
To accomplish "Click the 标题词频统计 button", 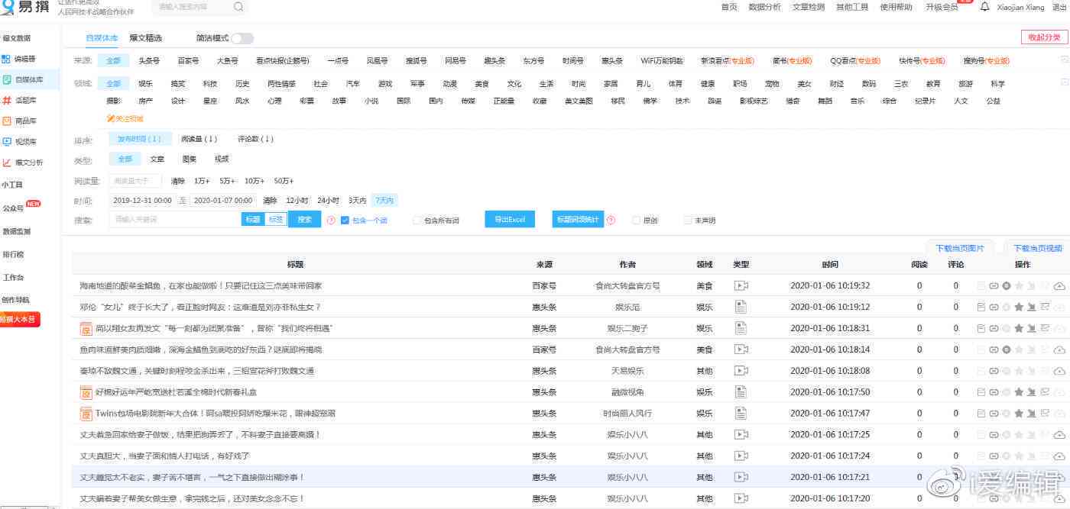I will pos(578,220).
